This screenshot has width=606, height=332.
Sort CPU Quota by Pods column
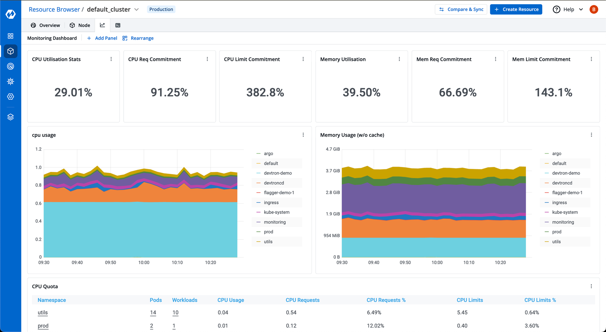point(156,300)
